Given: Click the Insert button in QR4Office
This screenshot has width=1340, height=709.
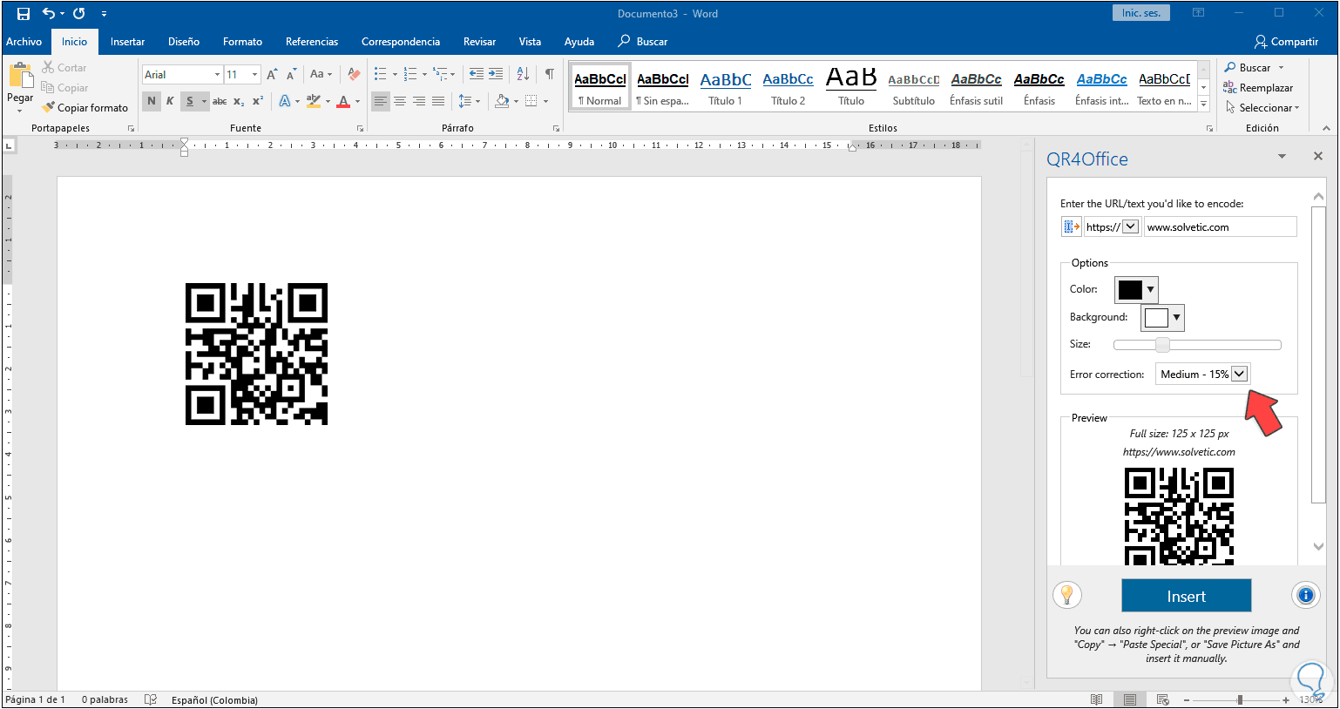Looking at the screenshot, I should pyautogui.click(x=1186, y=597).
